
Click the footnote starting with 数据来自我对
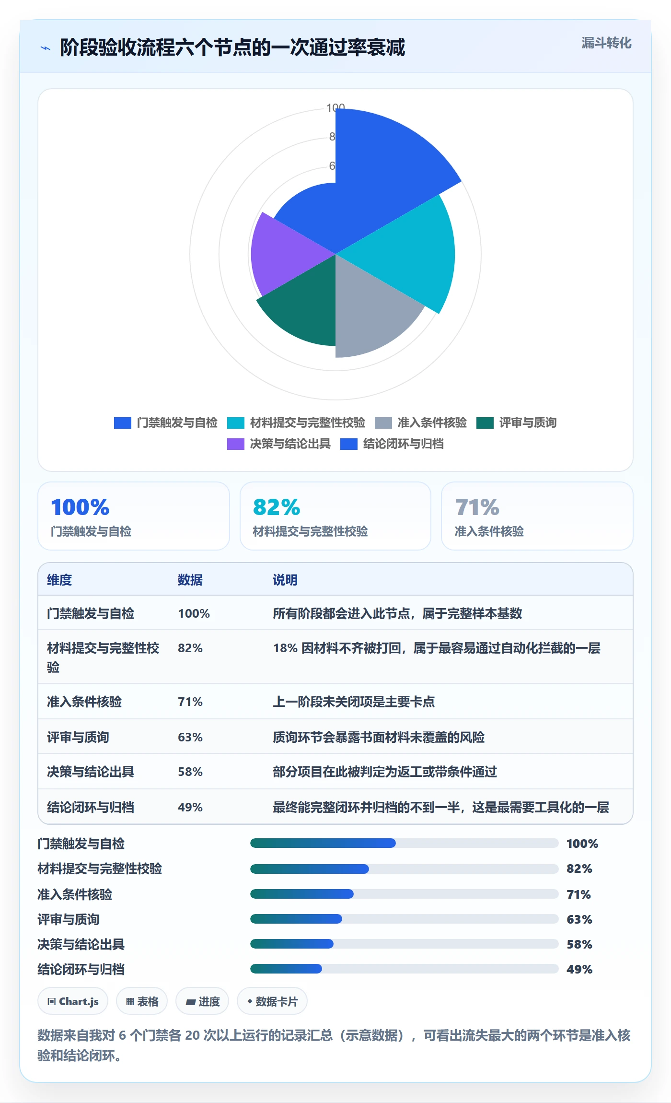(334, 1045)
